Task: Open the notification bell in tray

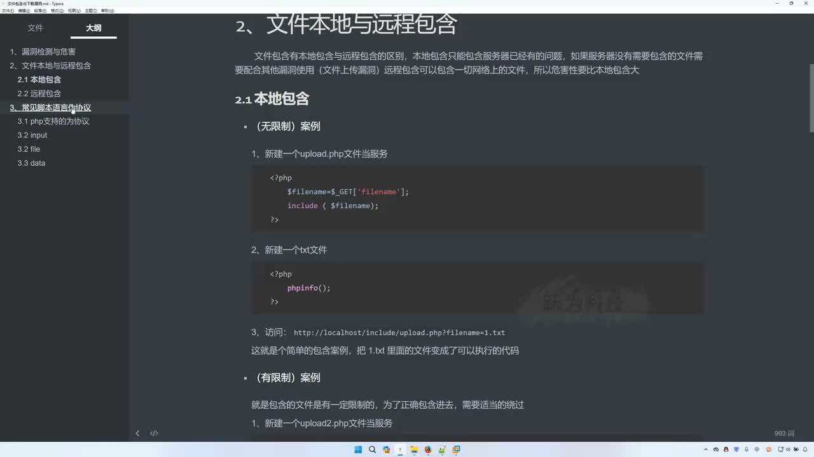Action: (804, 449)
